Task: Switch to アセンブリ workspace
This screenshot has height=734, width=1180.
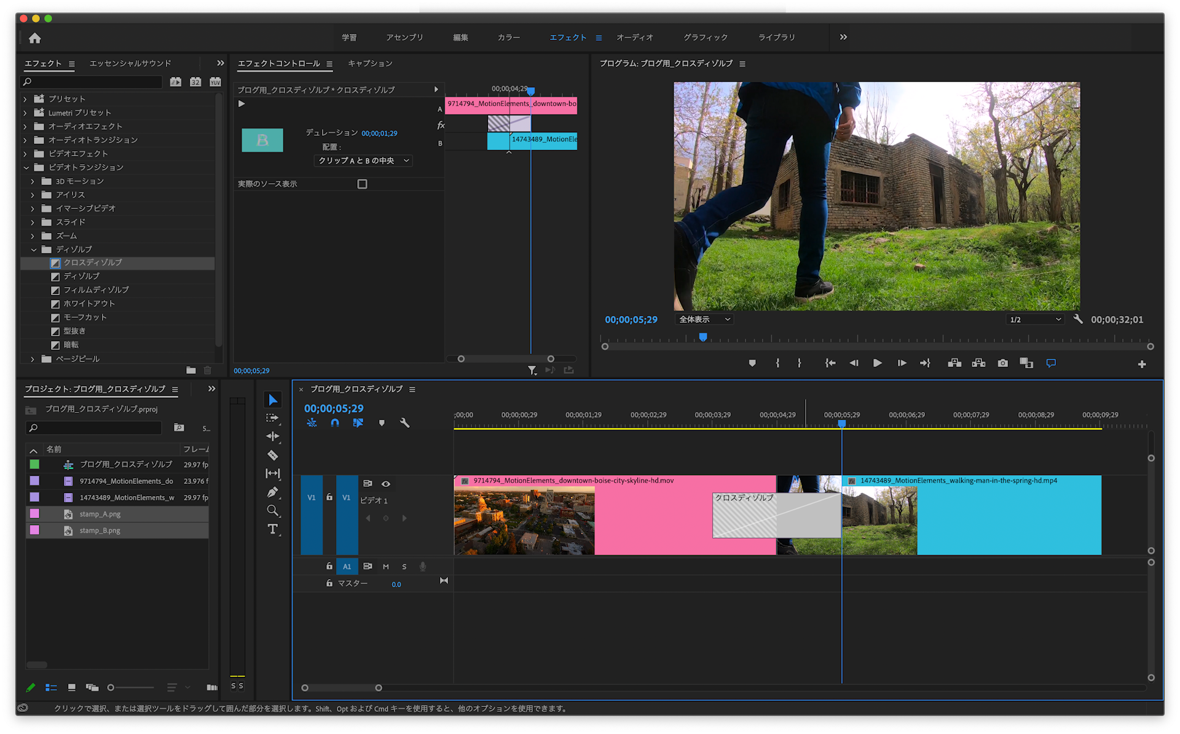Action: (404, 37)
